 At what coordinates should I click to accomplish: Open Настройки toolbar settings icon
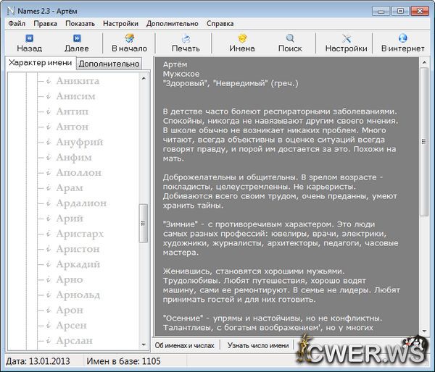[346, 38]
